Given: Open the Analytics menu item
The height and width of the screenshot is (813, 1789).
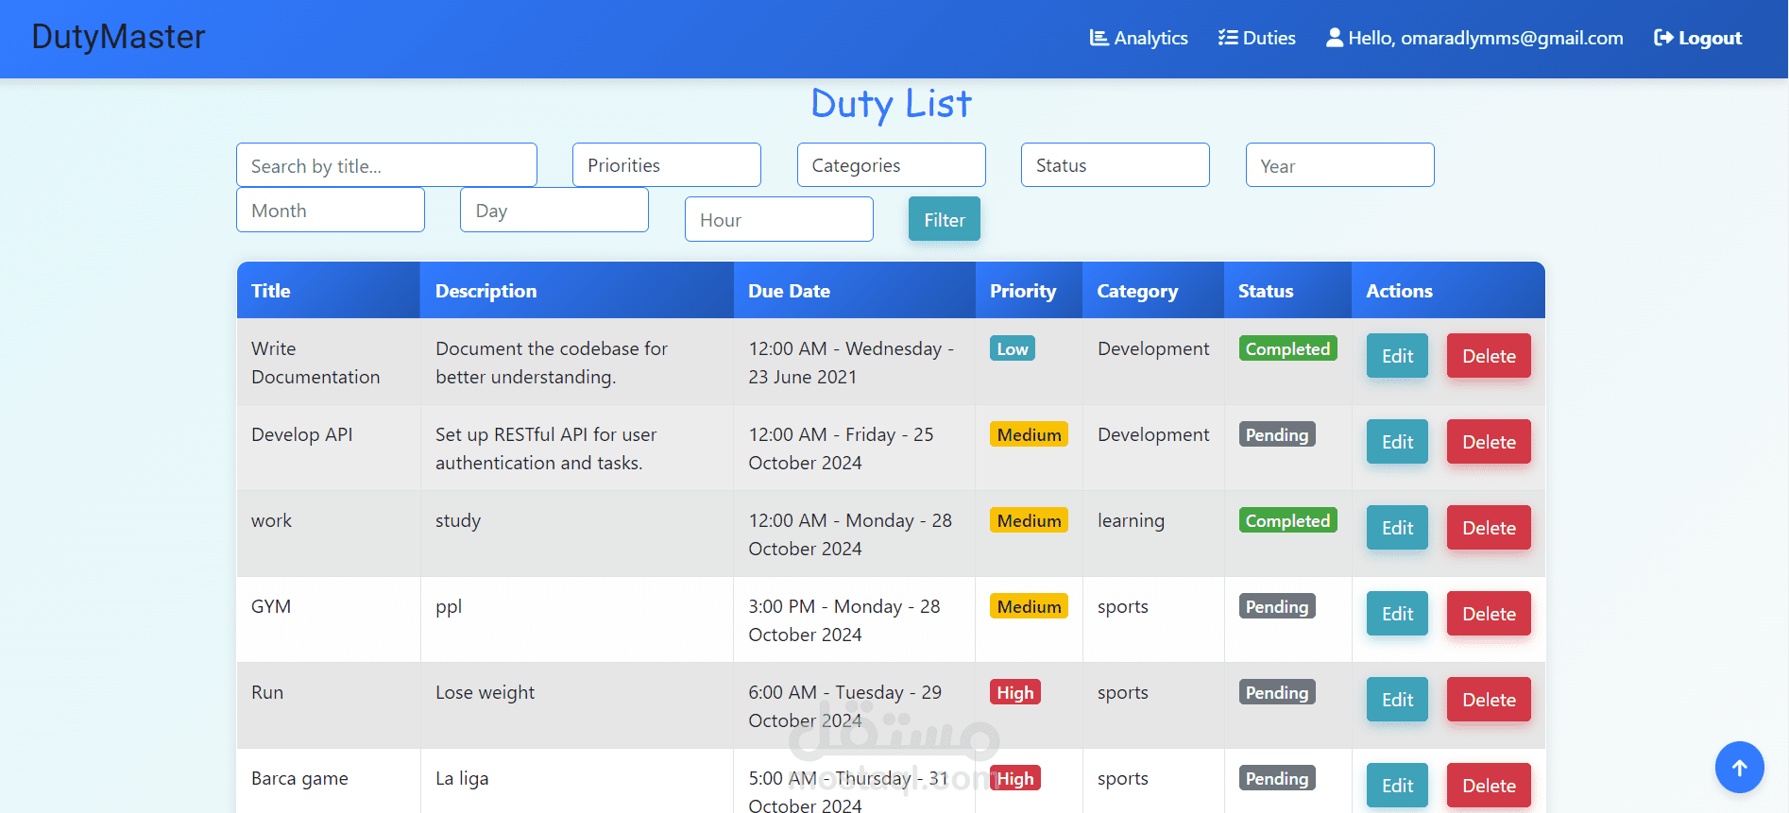Looking at the screenshot, I should click(1138, 38).
